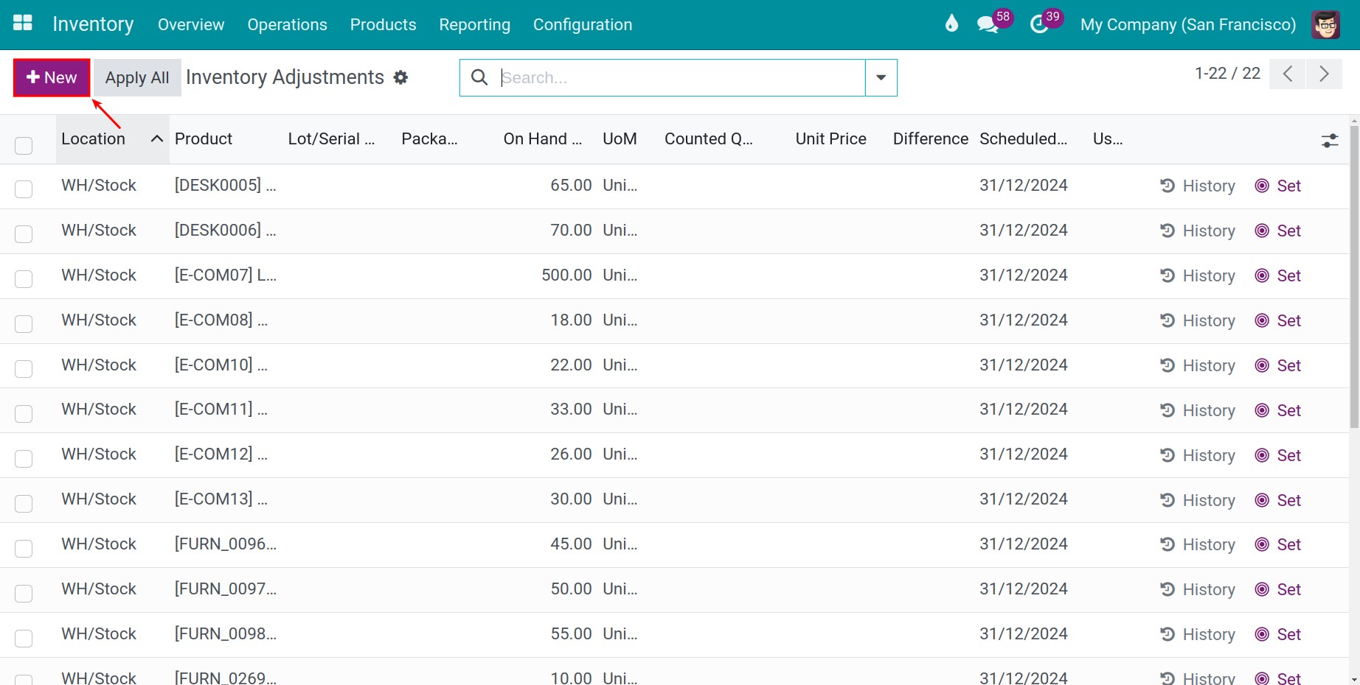Check the E-COM12 row checkbox

(x=24, y=458)
